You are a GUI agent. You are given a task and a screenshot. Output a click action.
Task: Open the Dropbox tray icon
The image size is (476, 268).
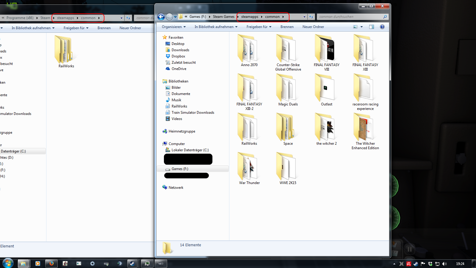point(430,264)
